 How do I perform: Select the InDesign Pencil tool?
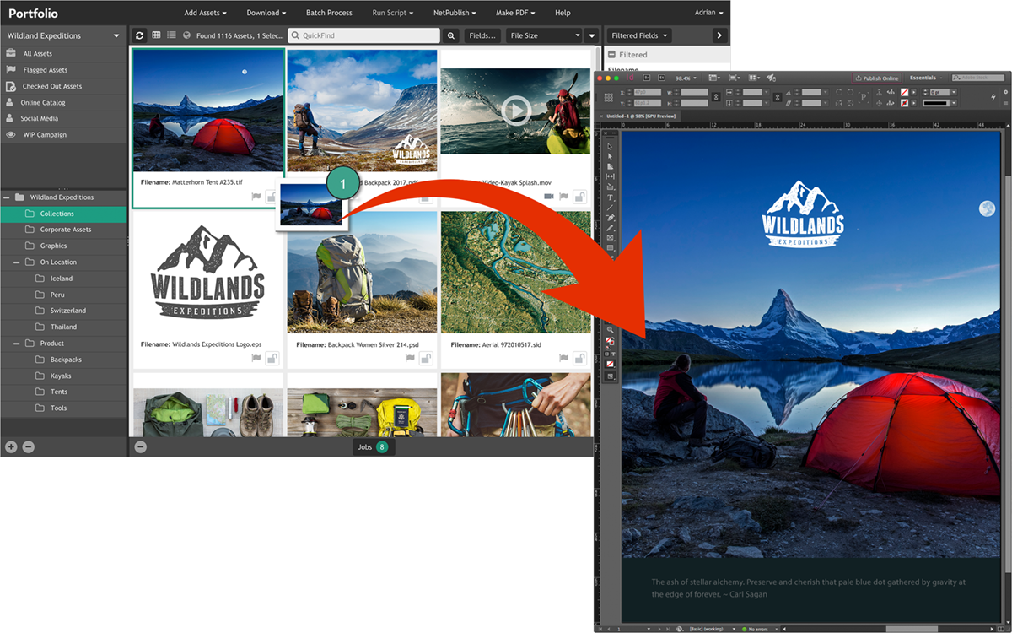(x=610, y=228)
